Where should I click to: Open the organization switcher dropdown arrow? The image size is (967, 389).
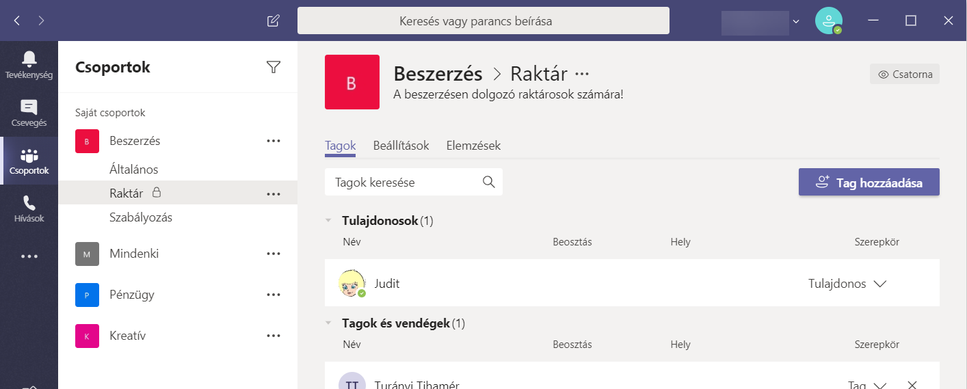tap(795, 21)
